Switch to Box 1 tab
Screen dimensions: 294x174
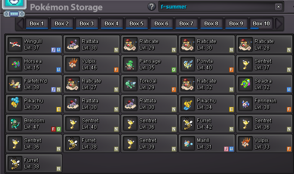point(37,24)
